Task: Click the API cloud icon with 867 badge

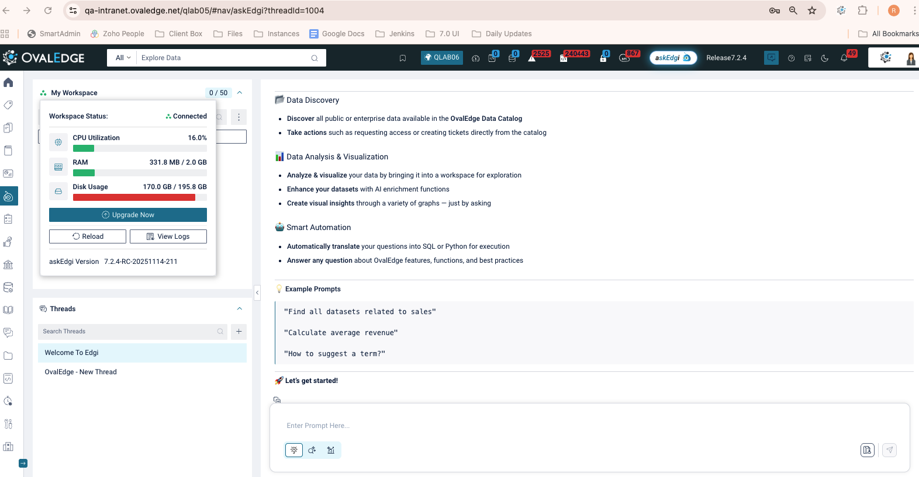Action: [624, 58]
